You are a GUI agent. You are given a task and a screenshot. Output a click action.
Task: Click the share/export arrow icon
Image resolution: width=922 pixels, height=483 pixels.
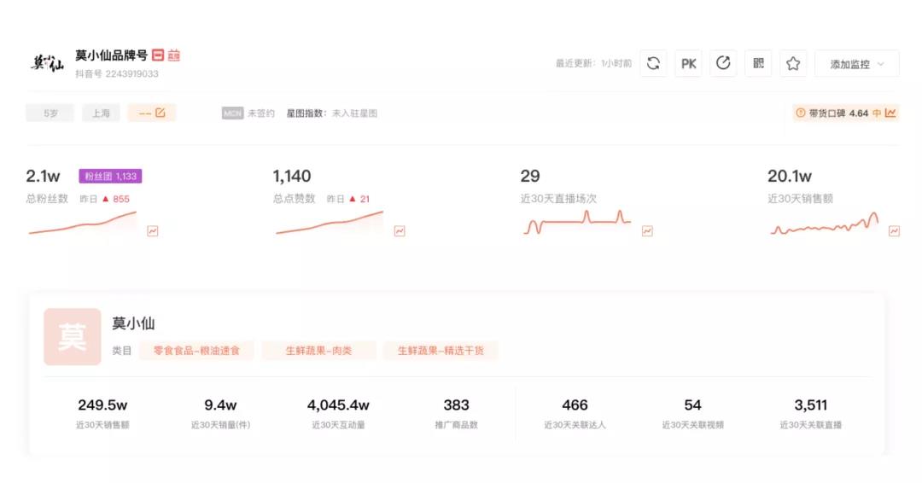pos(723,63)
